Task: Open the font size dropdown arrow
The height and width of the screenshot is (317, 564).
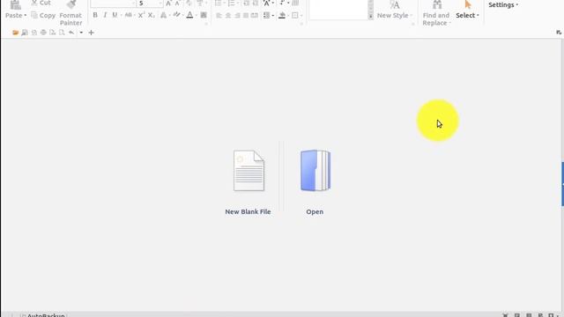Action: pos(160,4)
